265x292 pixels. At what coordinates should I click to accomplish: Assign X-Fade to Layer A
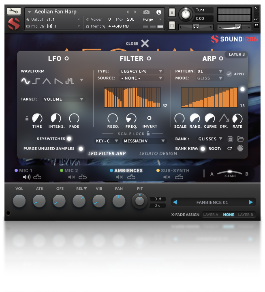(211, 215)
